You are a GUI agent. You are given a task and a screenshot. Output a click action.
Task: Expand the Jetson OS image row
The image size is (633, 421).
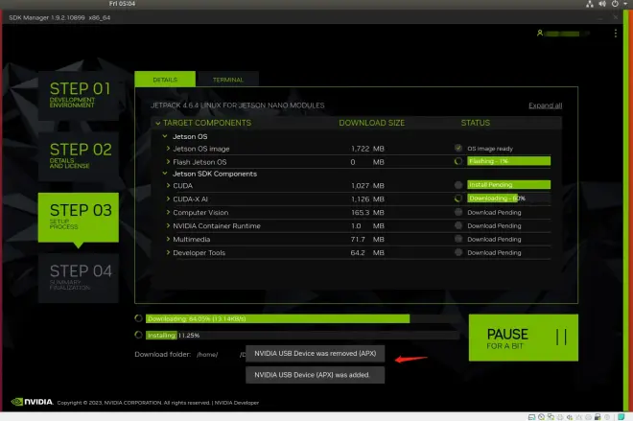(x=168, y=149)
